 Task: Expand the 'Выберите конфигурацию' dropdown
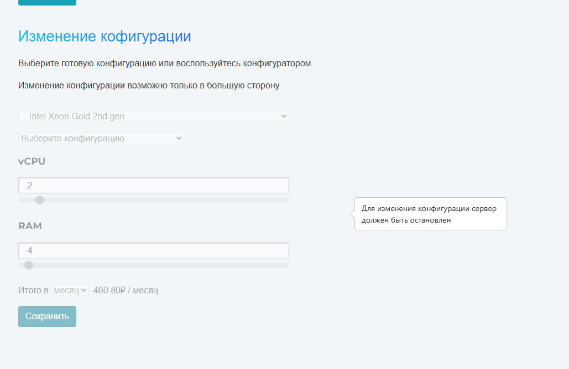point(101,139)
